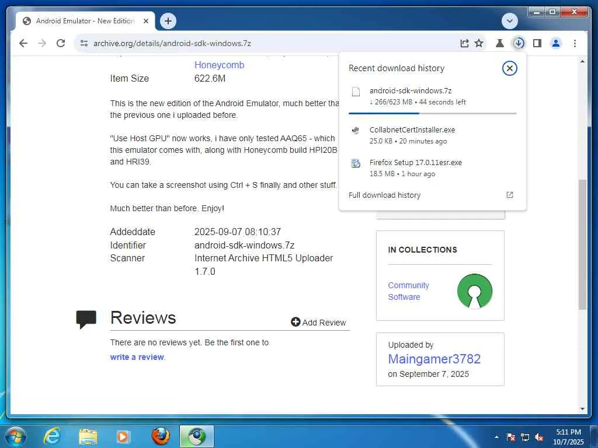Share this page icon in address bar

(464, 43)
